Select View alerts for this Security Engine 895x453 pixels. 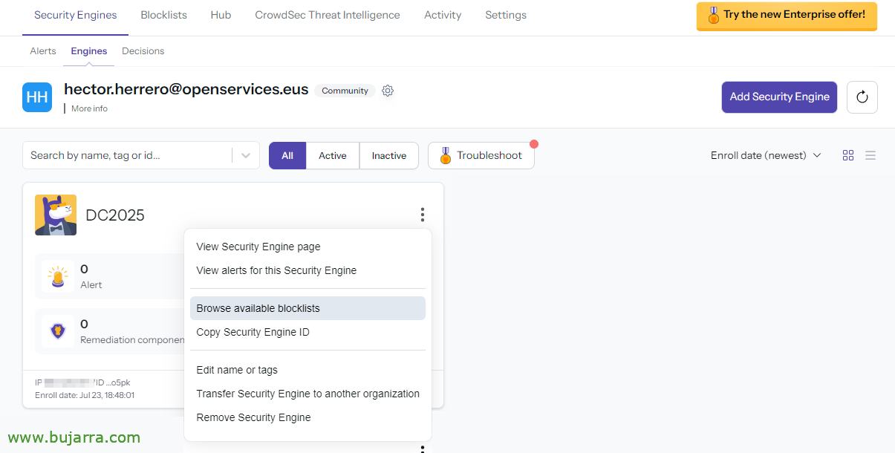pos(307,270)
